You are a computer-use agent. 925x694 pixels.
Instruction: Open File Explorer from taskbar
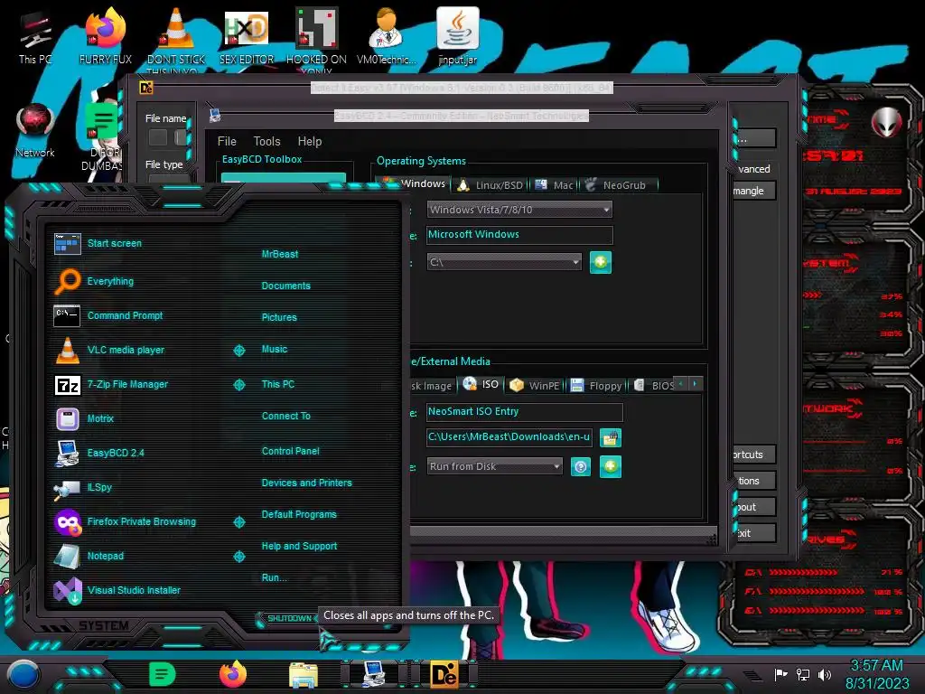304,675
